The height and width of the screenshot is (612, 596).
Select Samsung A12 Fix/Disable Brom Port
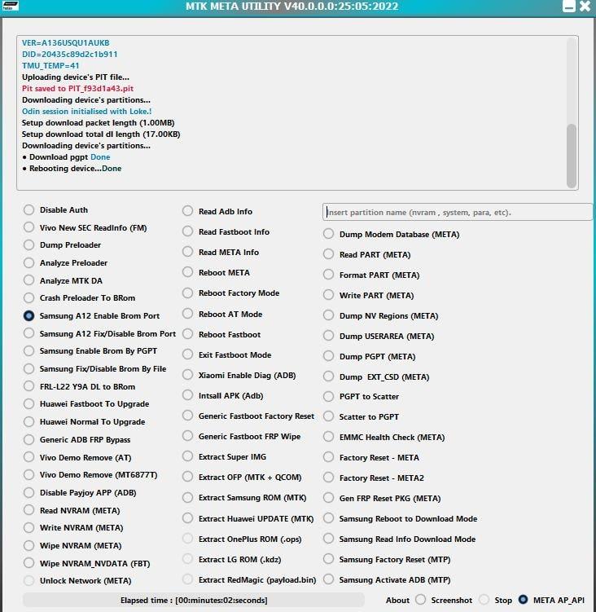[28, 333]
